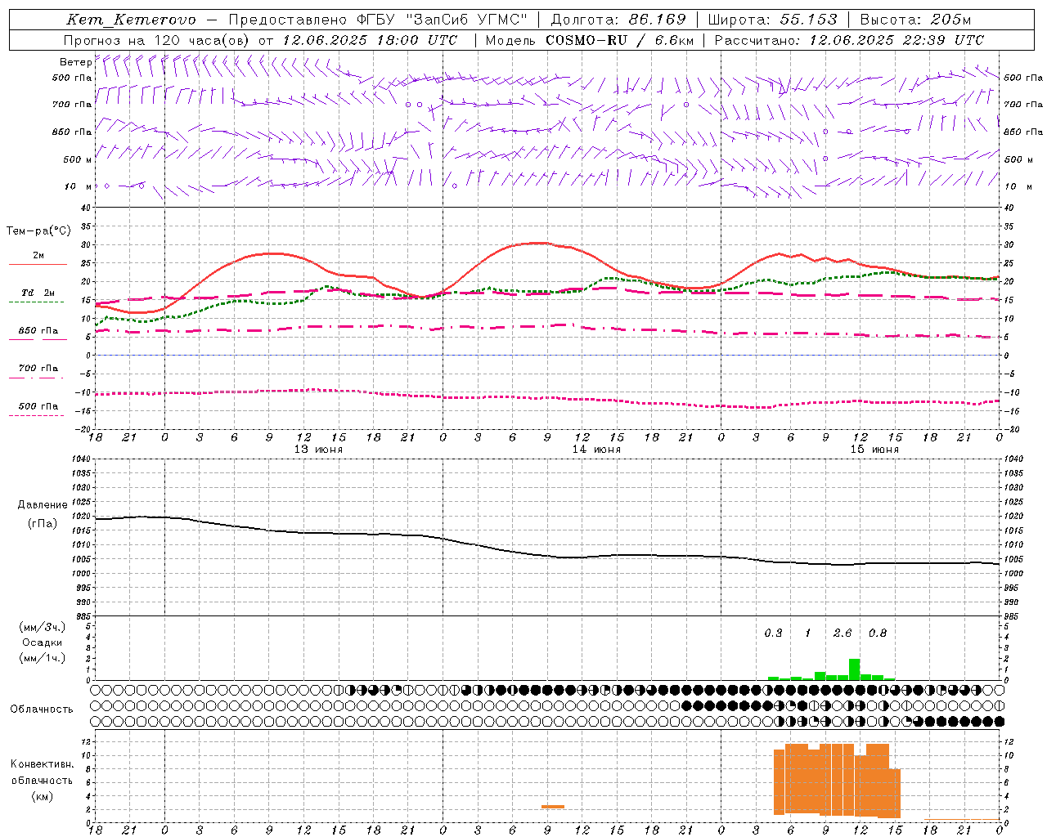Click the '2.6' precipitation amount value
The image size is (1047, 837).
(843, 633)
